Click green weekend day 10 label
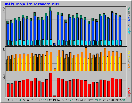This screenshot has height=103, width=132. tap(43, 100)
